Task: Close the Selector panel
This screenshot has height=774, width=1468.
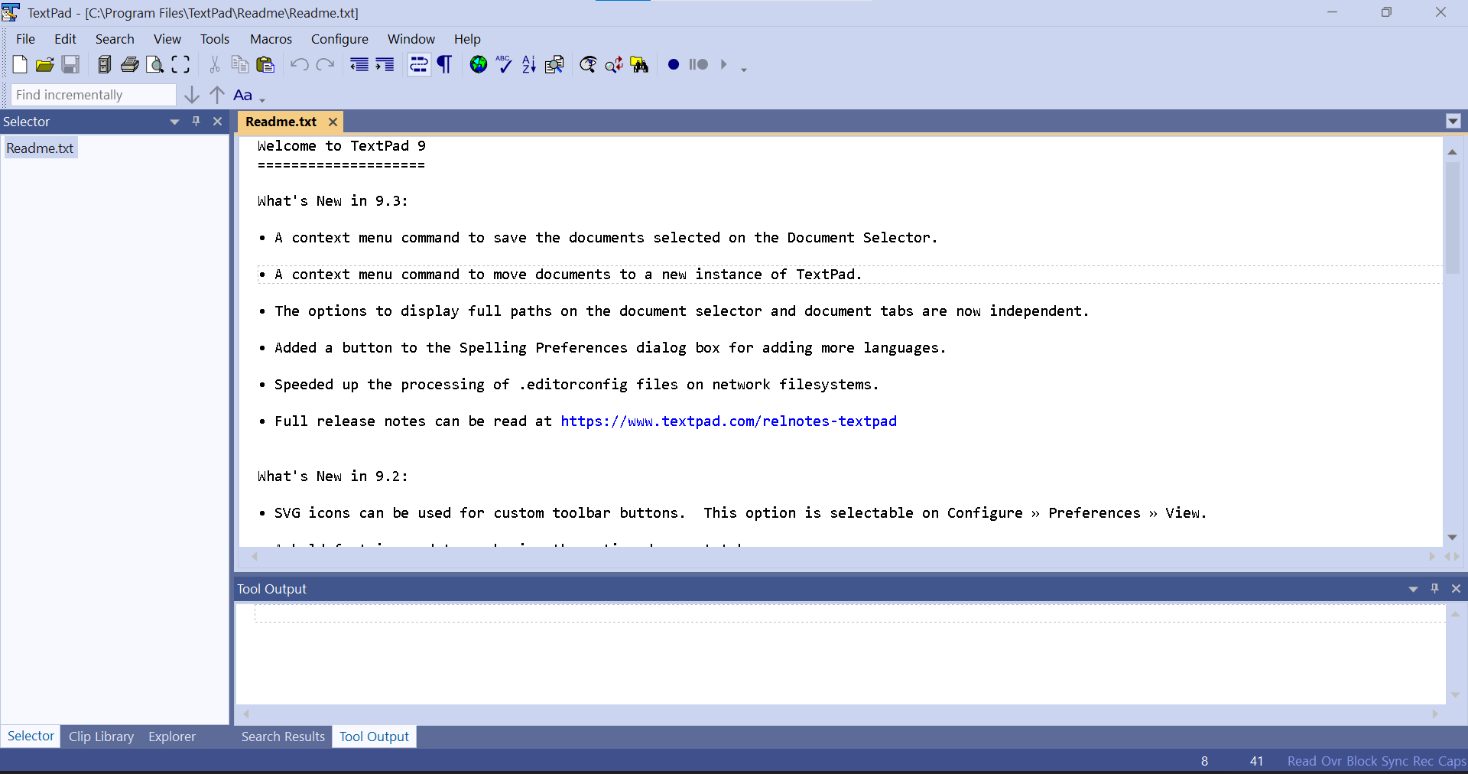Action: (x=217, y=122)
